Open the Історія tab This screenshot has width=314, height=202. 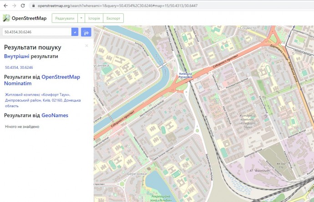[x=94, y=18]
